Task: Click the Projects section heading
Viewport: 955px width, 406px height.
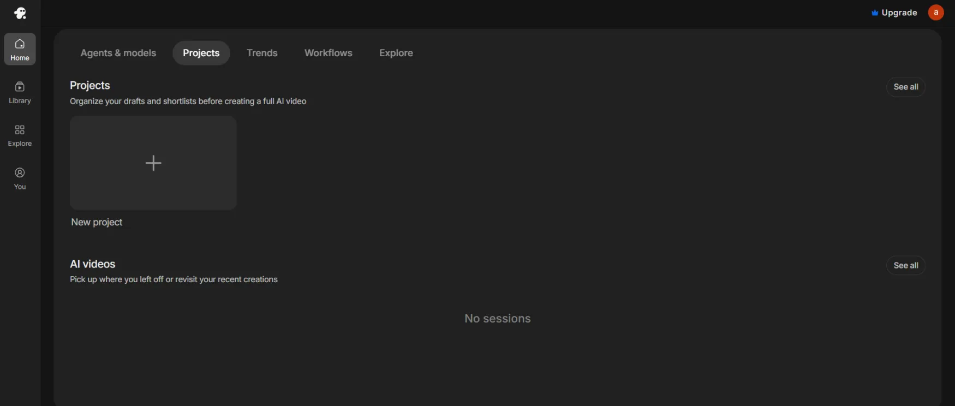Action: coord(90,86)
